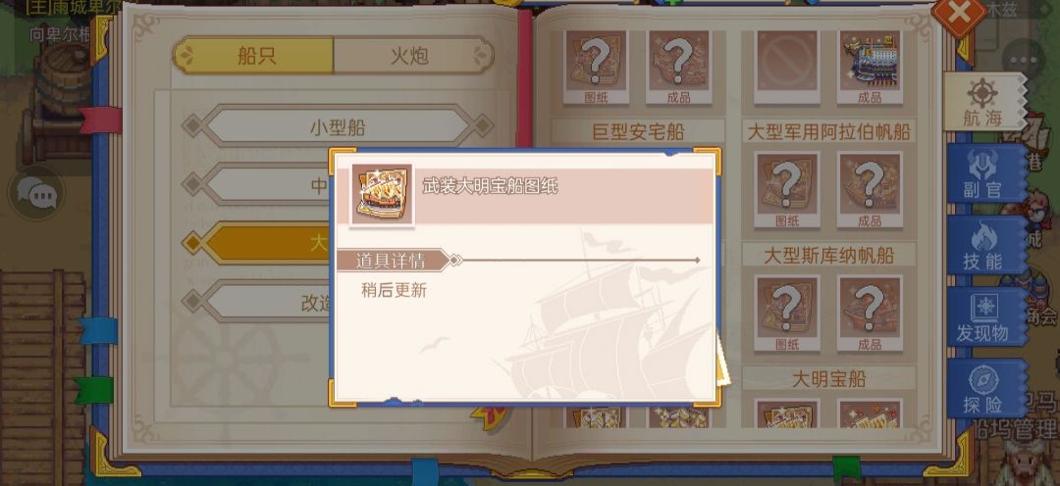Select the 小型船 category
The width and height of the screenshot is (1060, 486).
point(338,126)
